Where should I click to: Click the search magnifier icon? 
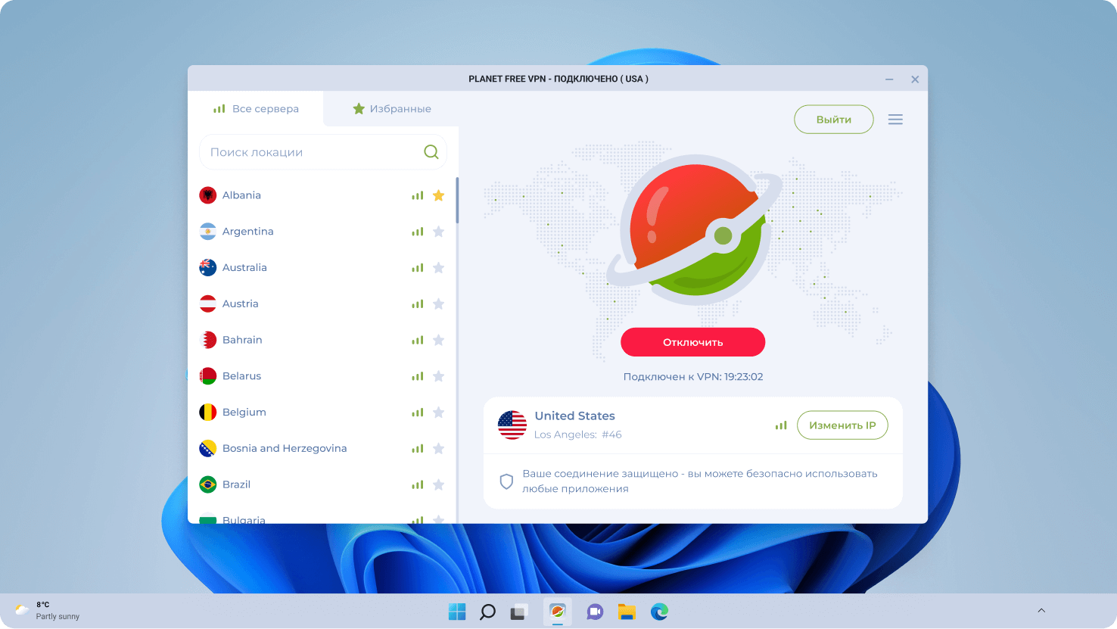coord(431,151)
